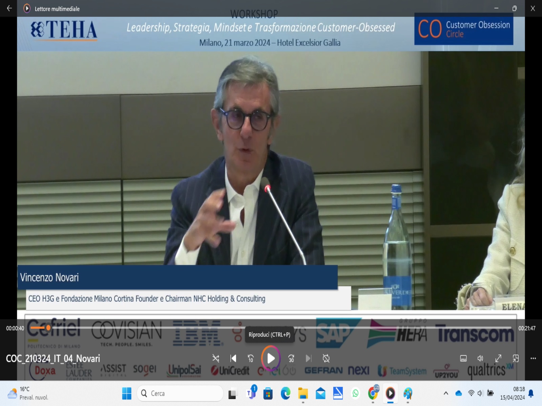Open Microsoft Edge from taskbar
The width and height of the screenshot is (542, 406).
[286, 393]
